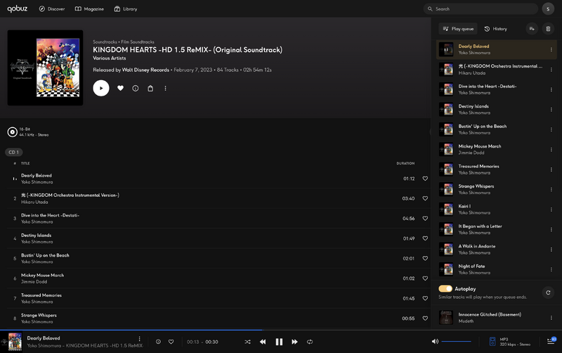
Task: Mute with the speaker icon
Action: pos(435,342)
